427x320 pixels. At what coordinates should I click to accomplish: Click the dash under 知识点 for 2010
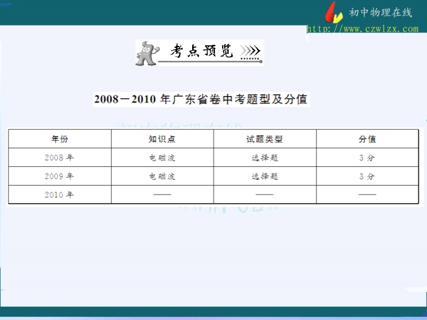162,195
